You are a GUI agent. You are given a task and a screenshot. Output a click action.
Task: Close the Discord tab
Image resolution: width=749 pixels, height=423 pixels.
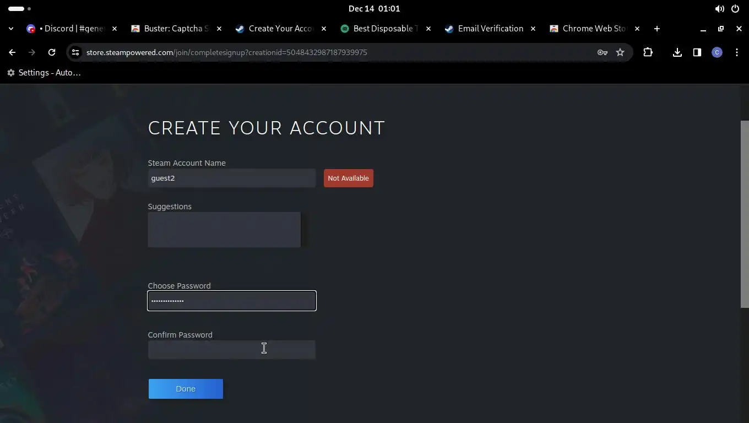[115, 29]
